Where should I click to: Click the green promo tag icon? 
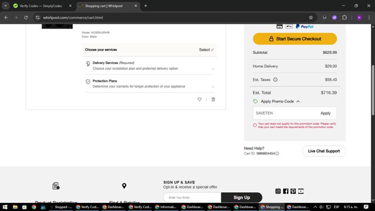click(255, 101)
